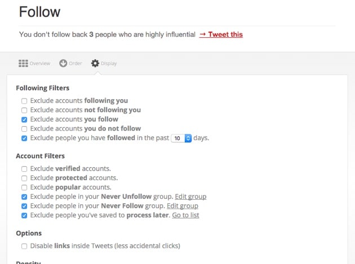Open the days count dropdown
The image size is (355, 264).
pyautogui.click(x=181, y=138)
